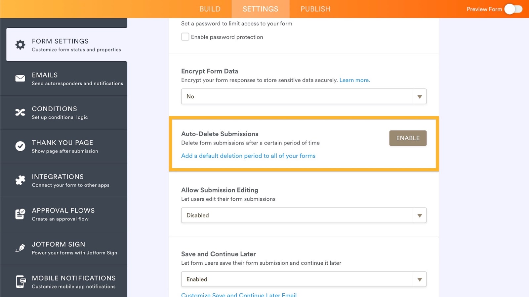
Task: Click the Emails envelope icon
Action: click(x=20, y=79)
